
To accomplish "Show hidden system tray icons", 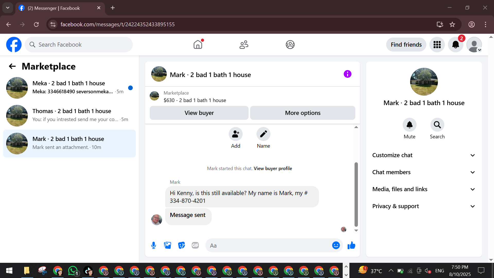I will [x=391, y=271].
